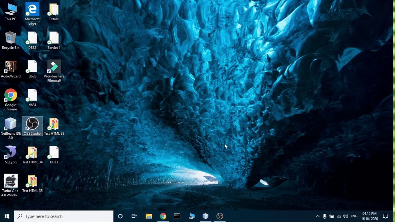Image resolution: width=395 pixels, height=222 pixels.
Task: Open the volume speaker tray icon
Action: [346, 216]
